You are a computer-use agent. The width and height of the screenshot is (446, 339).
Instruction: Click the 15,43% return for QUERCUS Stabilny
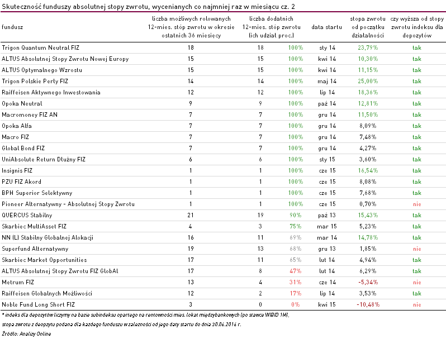pyautogui.click(x=368, y=215)
